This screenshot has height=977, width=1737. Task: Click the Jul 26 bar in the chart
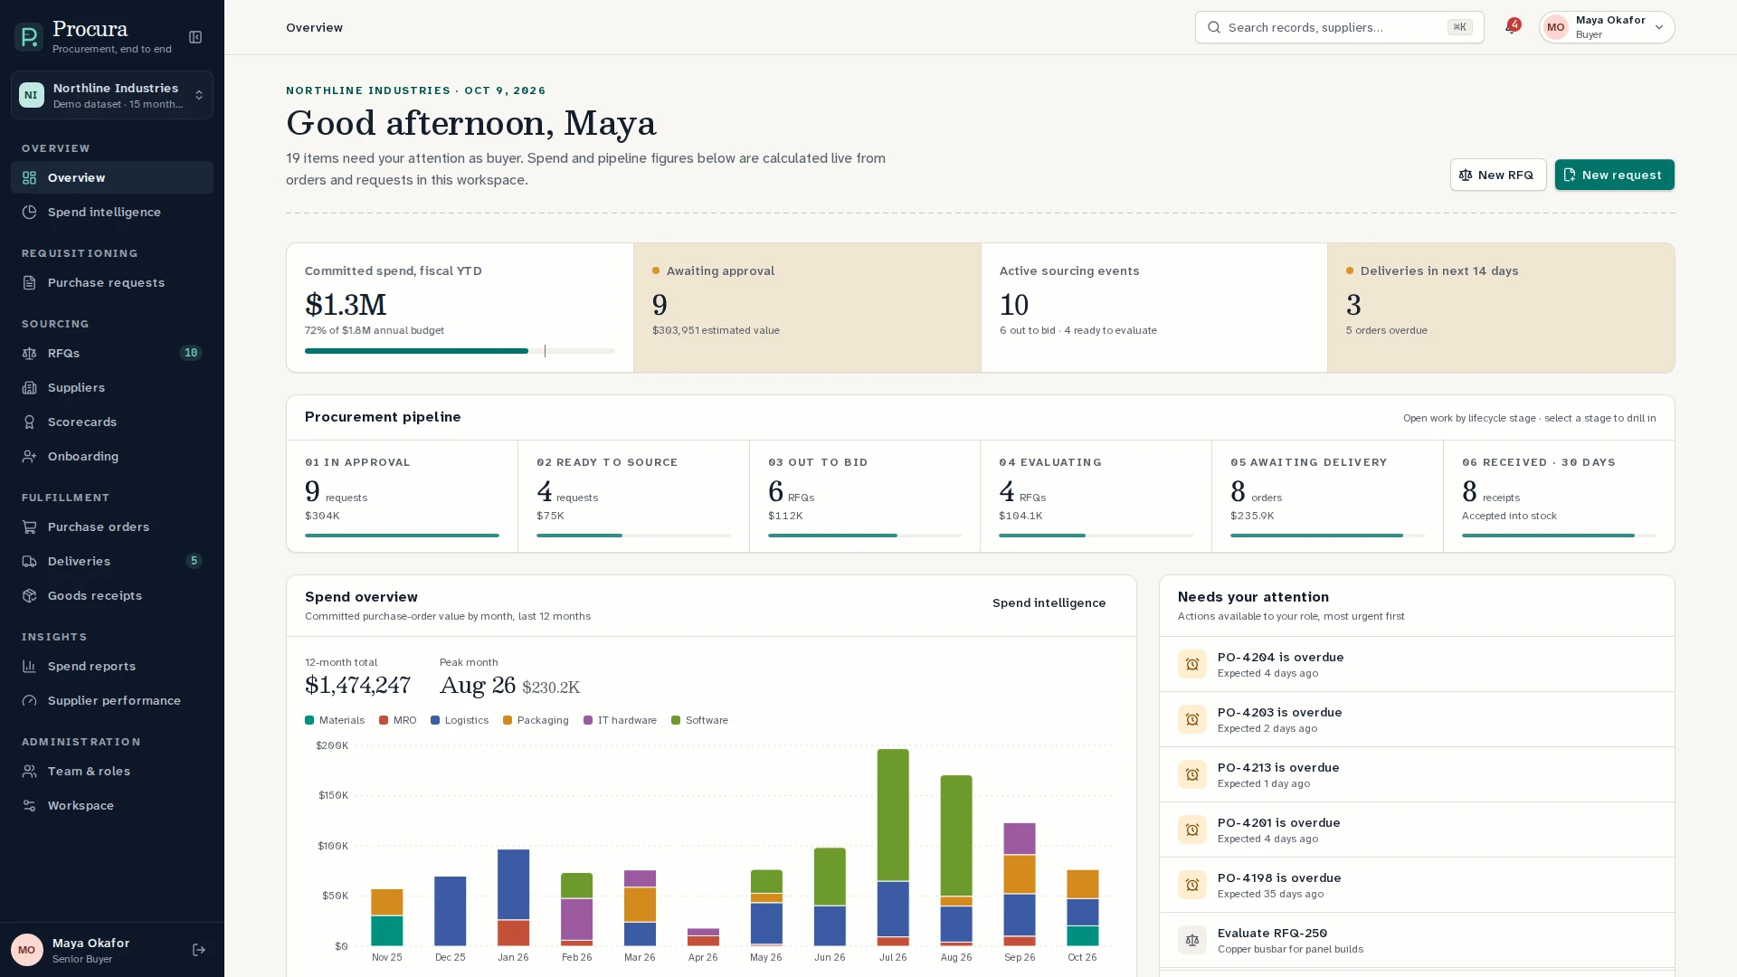pyautogui.click(x=893, y=848)
